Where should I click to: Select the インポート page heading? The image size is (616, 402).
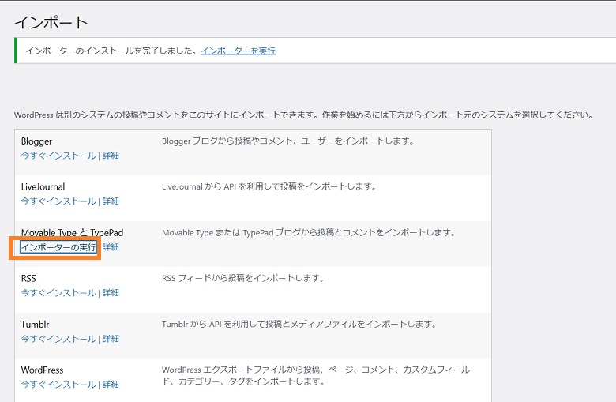pyautogui.click(x=51, y=22)
